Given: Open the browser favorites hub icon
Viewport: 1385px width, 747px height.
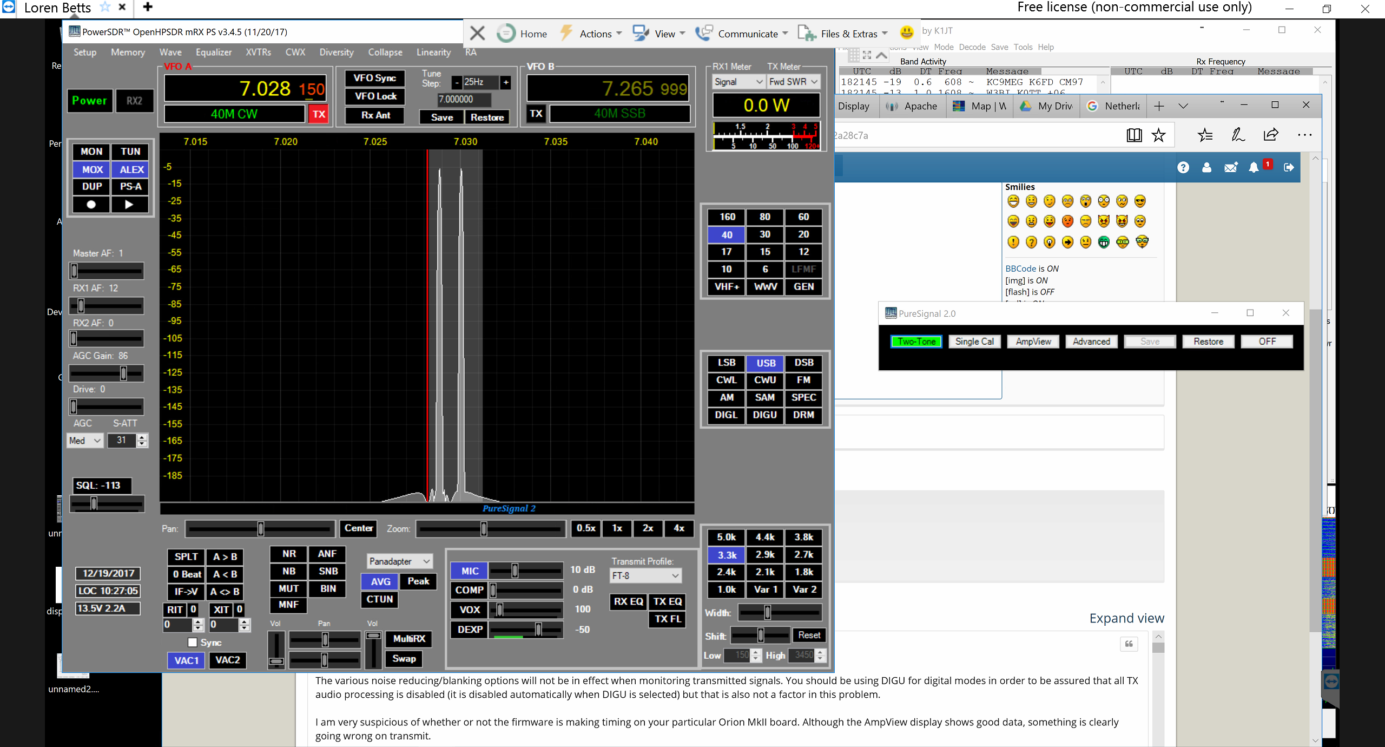Looking at the screenshot, I should [x=1205, y=135].
